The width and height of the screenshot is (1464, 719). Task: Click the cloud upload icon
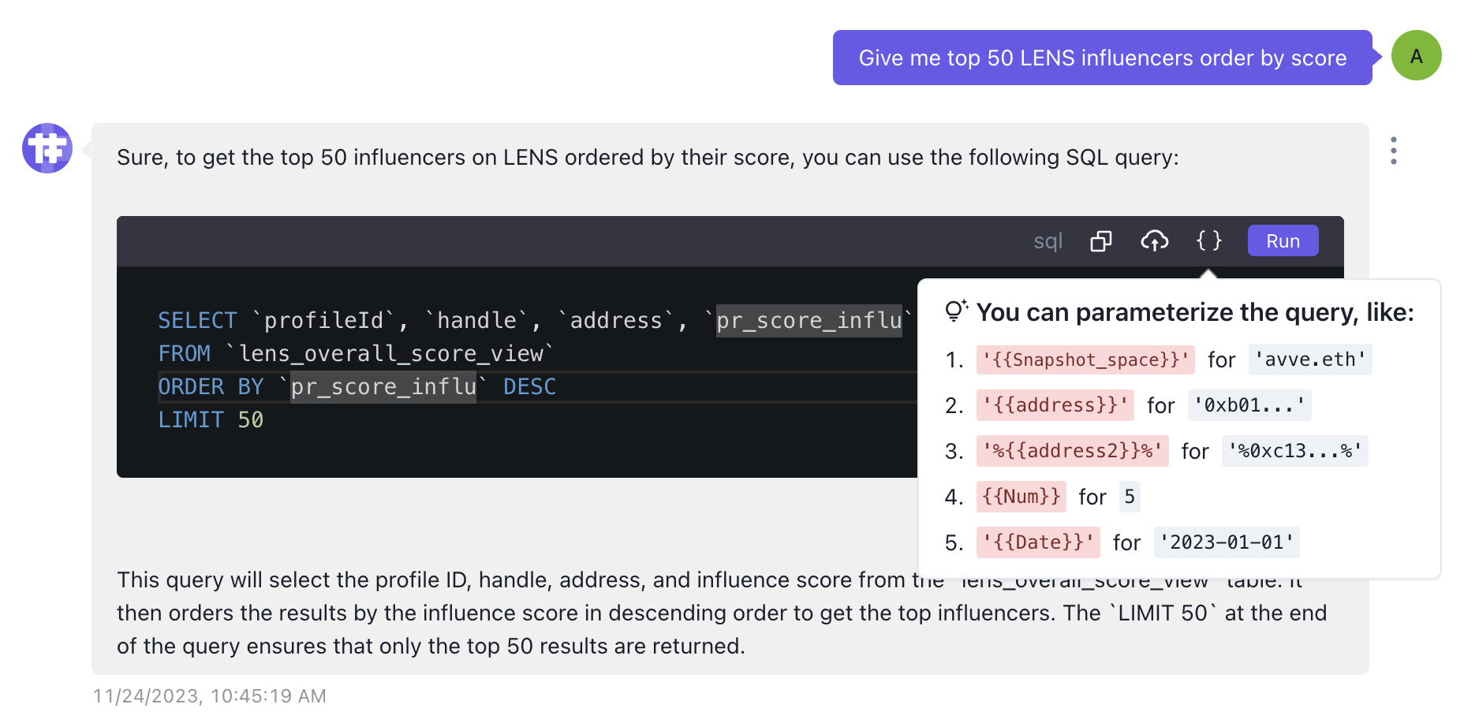1154,241
